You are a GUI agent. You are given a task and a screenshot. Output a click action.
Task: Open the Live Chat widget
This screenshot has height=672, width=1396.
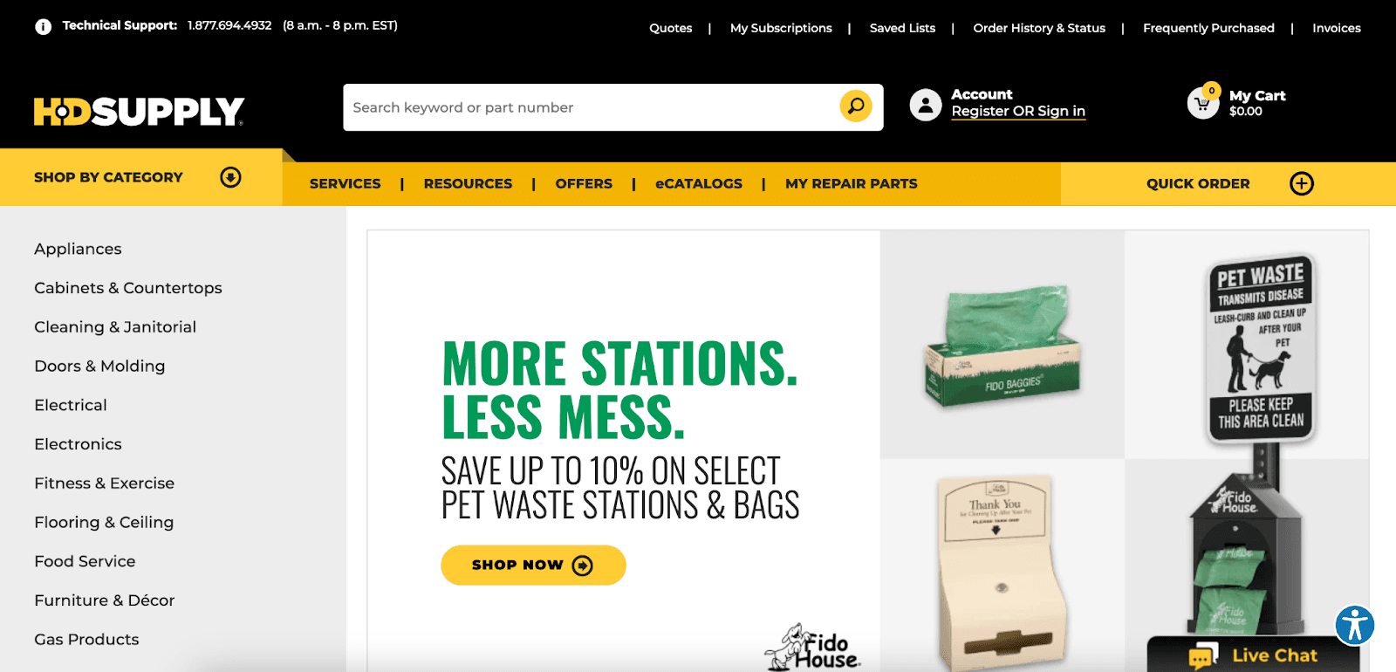click(1254, 655)
